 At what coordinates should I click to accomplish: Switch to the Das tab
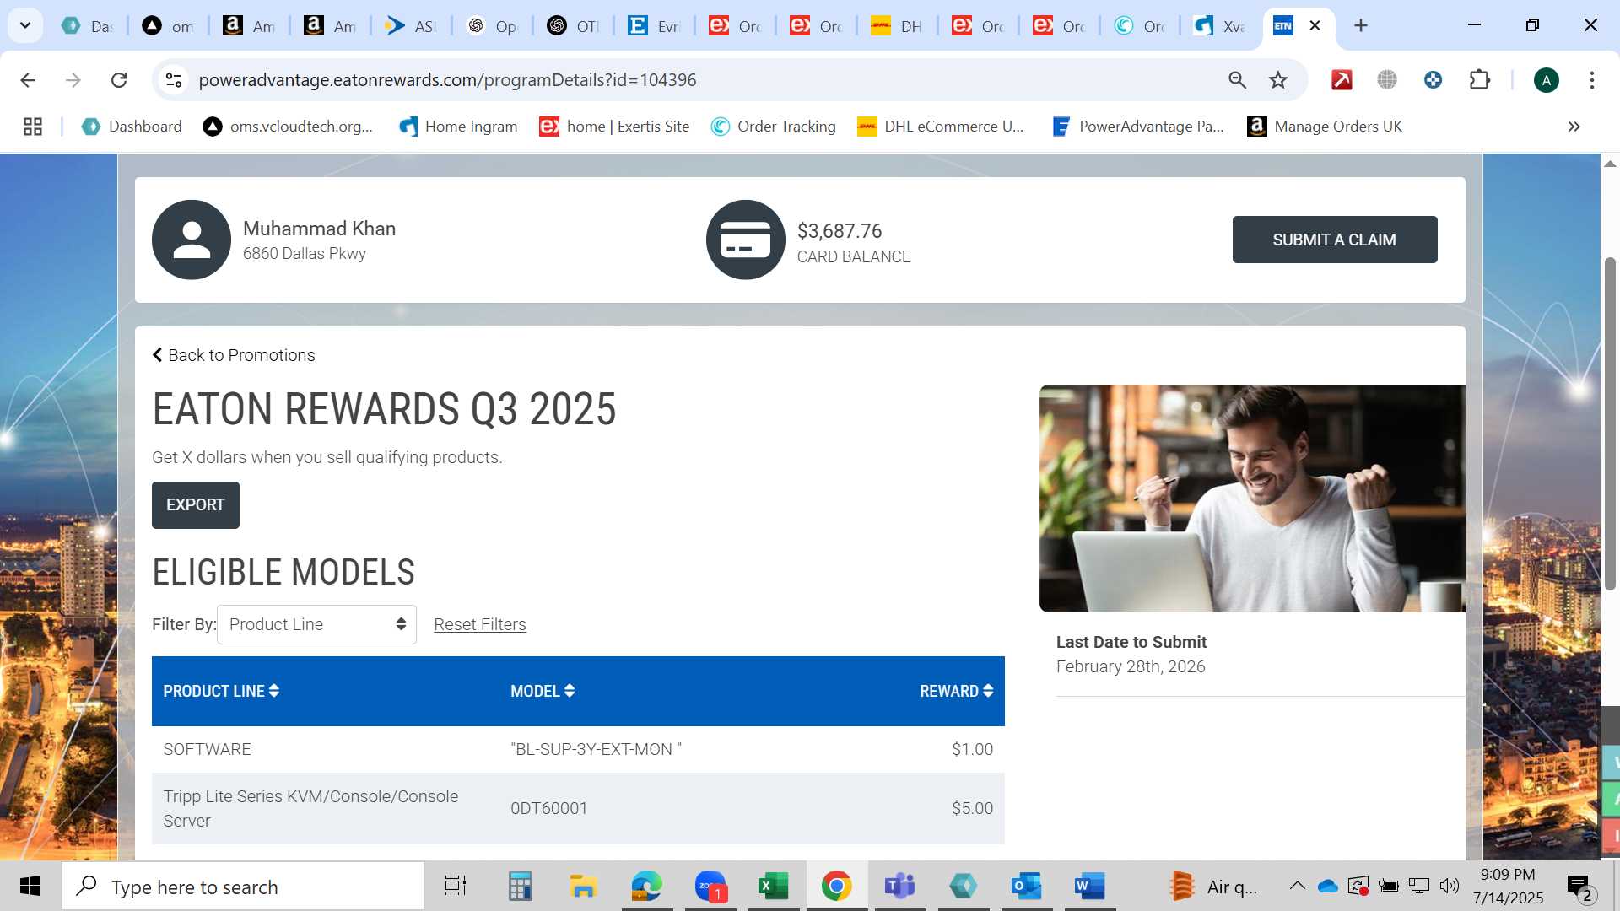(87, 26)
